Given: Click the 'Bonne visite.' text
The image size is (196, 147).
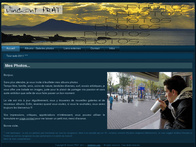Looking at the screenshot, I should tap(11, 126).
